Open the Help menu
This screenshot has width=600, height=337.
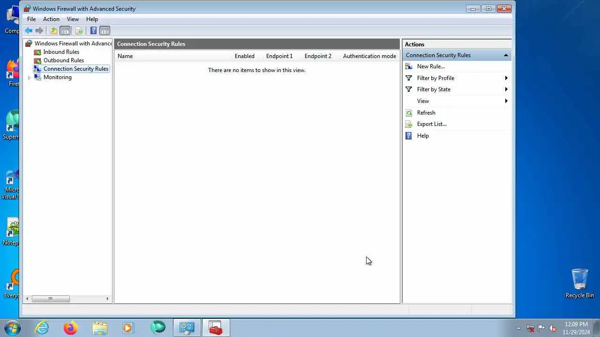click(x=92, y=19)
